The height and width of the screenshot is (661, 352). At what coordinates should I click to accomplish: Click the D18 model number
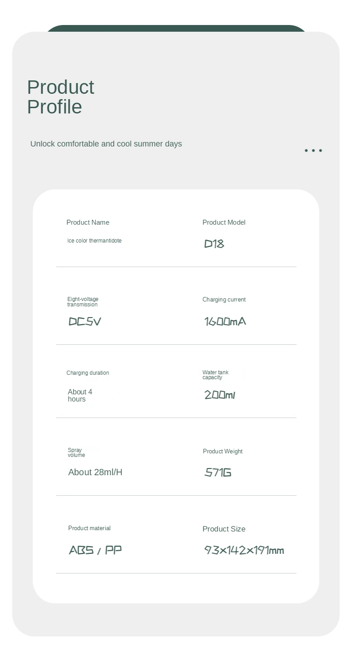[214, 244]
